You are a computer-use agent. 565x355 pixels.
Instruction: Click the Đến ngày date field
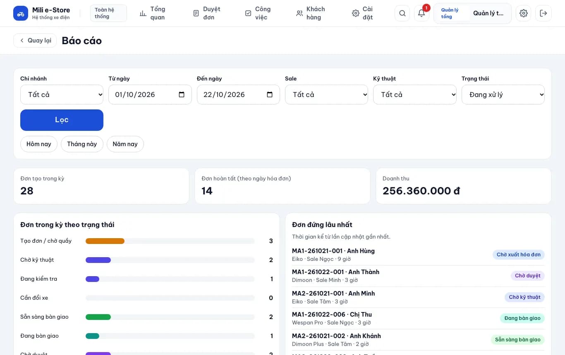coord(238,95)
